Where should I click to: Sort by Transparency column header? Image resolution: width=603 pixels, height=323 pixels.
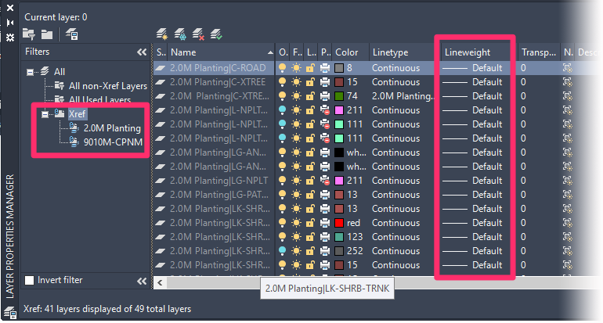[x=539, y=52]
